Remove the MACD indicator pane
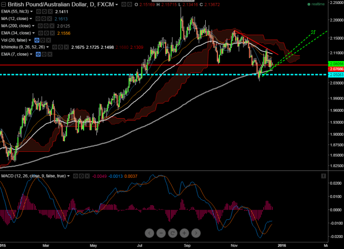 coord(87,176)
